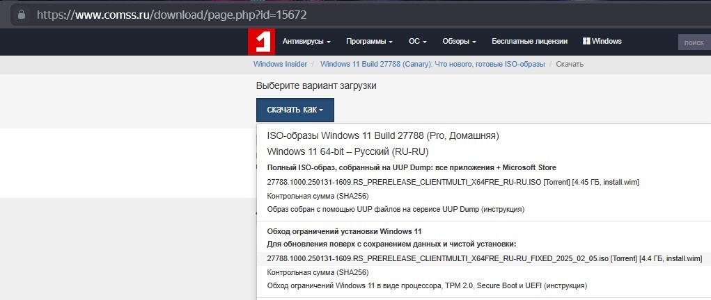Click text Windows 11 64-bit – Русский (RU-RU)

[347, 151]
